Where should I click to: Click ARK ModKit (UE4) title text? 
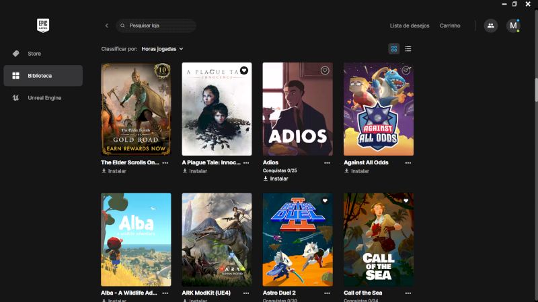(x=206, y=293)
